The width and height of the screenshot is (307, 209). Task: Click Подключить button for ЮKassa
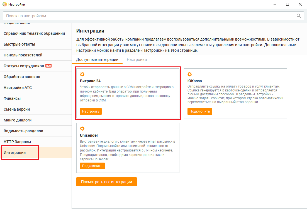tap(200, 111)
